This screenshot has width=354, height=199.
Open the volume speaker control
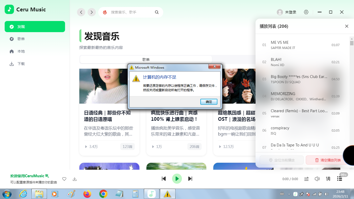tap(317, 179)
